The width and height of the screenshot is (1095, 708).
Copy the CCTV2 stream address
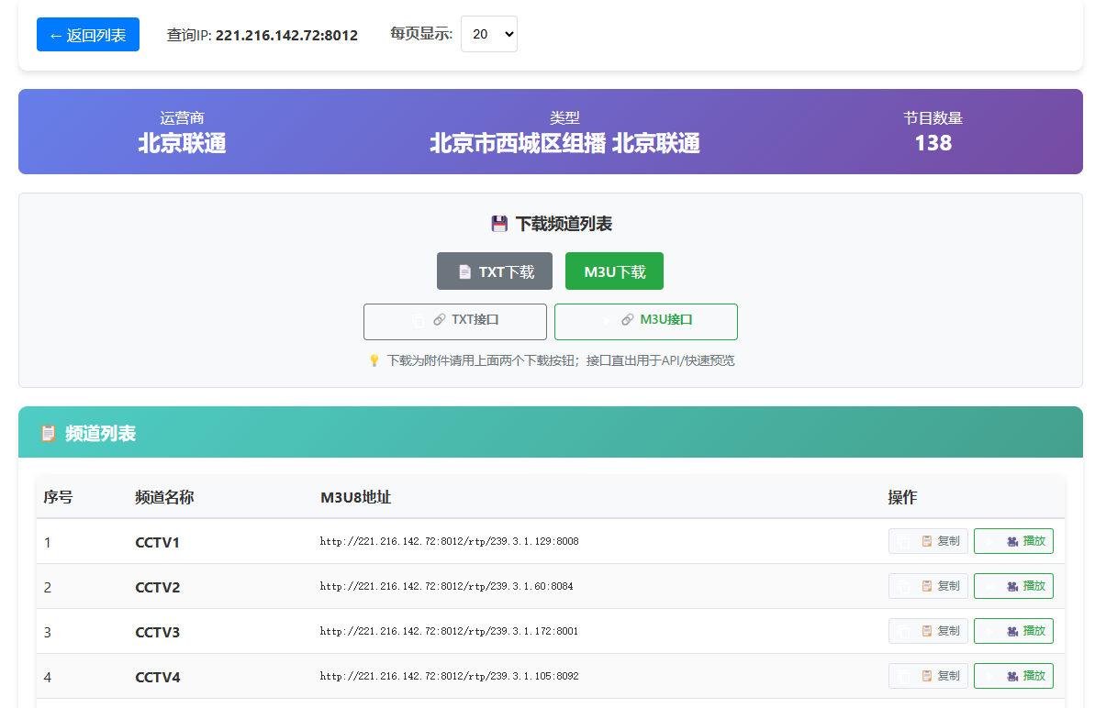pos(928,586)
